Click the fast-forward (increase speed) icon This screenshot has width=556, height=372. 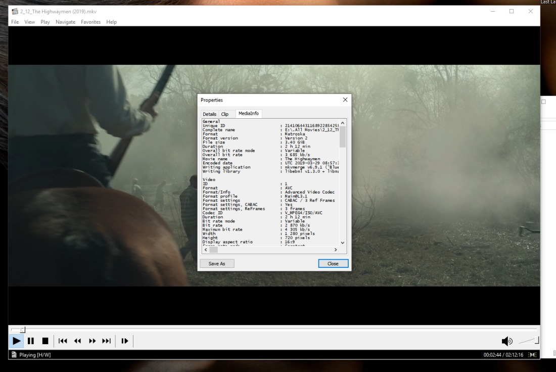coord(92,341)
